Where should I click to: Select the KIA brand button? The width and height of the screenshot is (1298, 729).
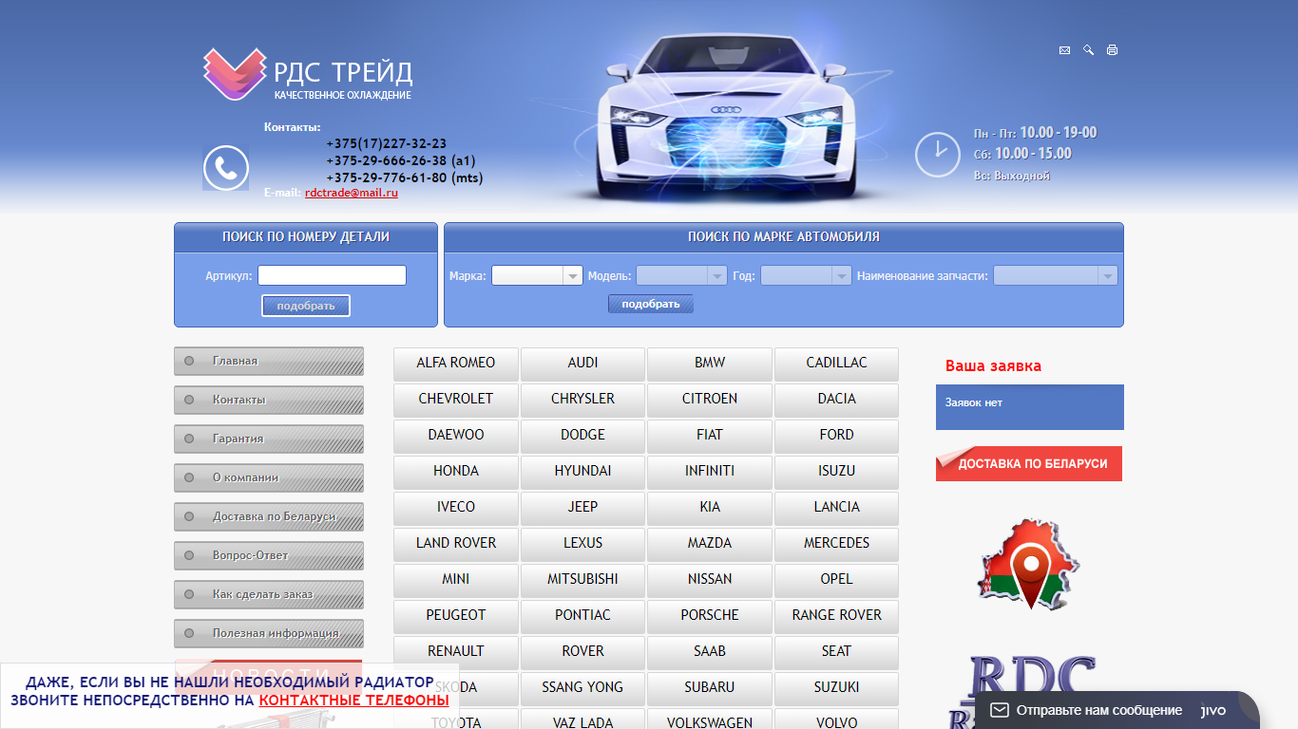click(x=710, y=508)
